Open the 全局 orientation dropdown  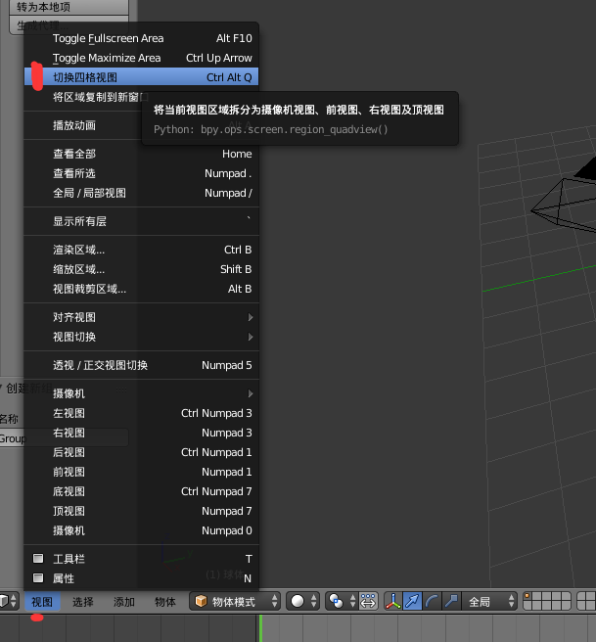489,601
